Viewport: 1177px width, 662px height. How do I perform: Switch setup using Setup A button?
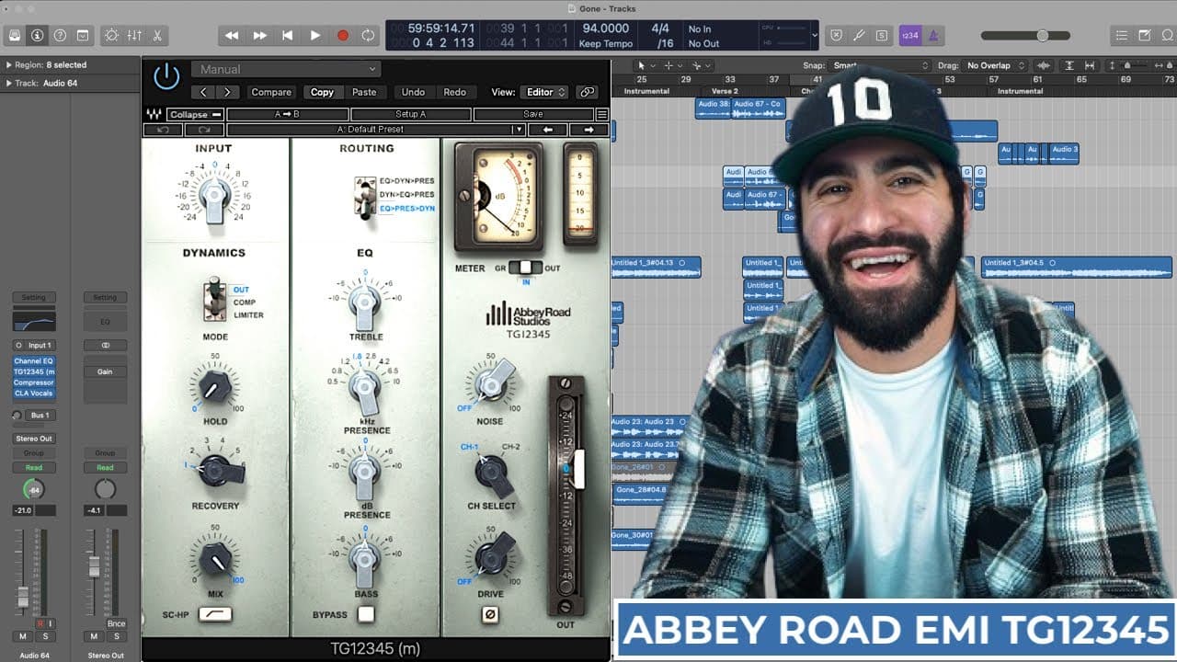tap(410, 115)
